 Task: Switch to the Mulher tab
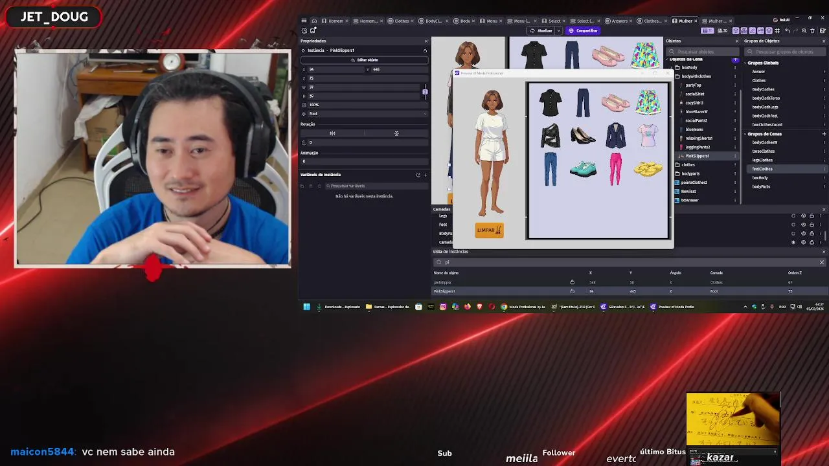tap(685, 21)
